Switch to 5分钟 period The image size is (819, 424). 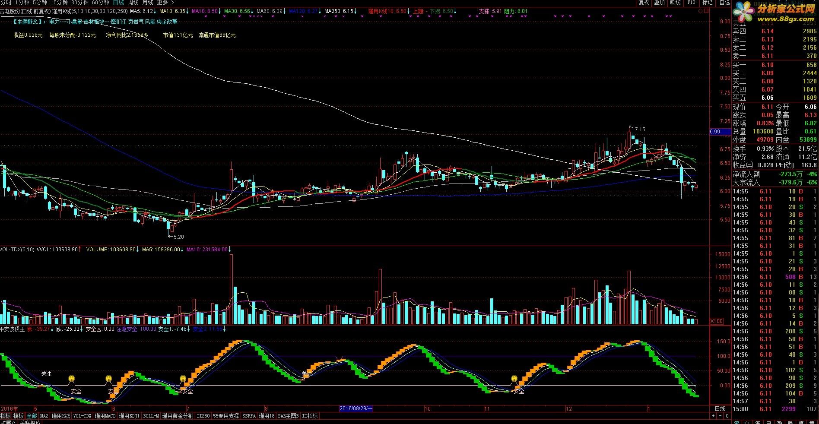coord(40,3)
